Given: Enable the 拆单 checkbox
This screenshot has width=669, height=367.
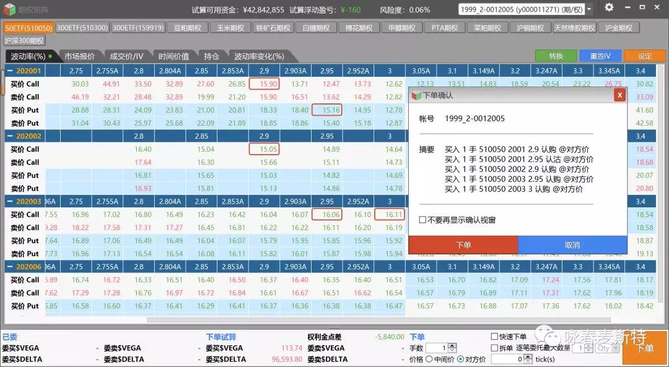Looking at the screenshot, I should [494, 348].
